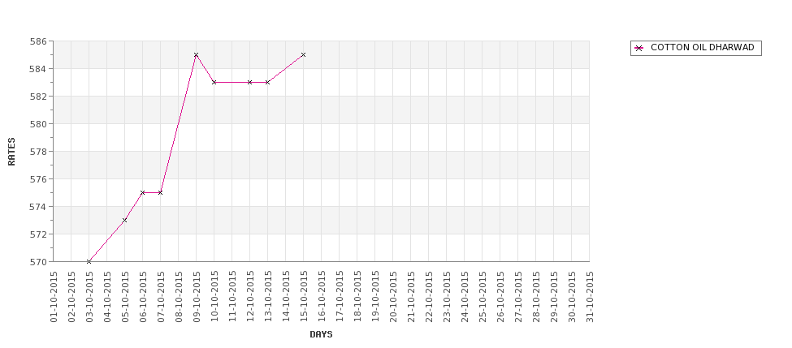Click the 586 y-axis label
The width and height of the screenshot is (792, 348).
pos(38,41)
